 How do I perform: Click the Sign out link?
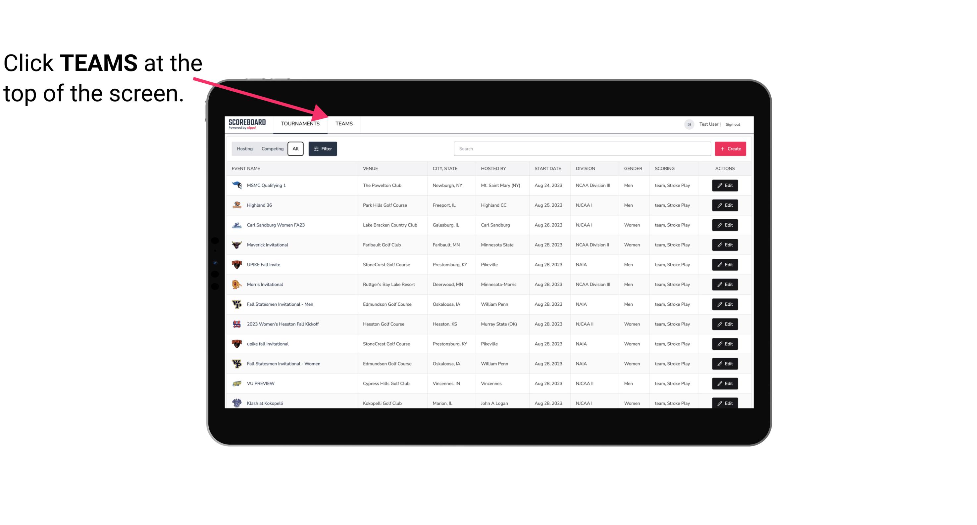(x=733, y=123)
